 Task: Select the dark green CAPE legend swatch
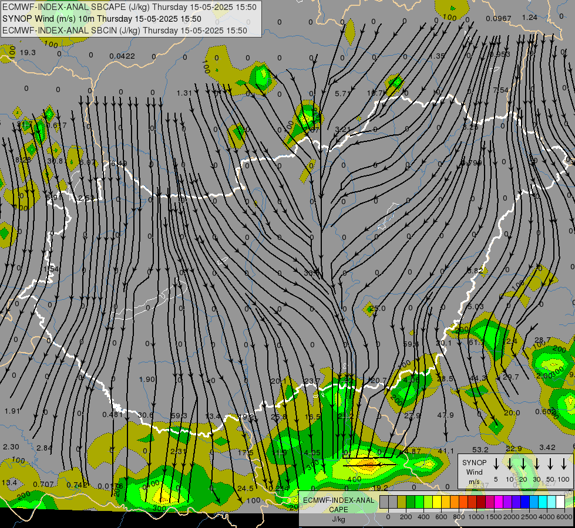411,502
